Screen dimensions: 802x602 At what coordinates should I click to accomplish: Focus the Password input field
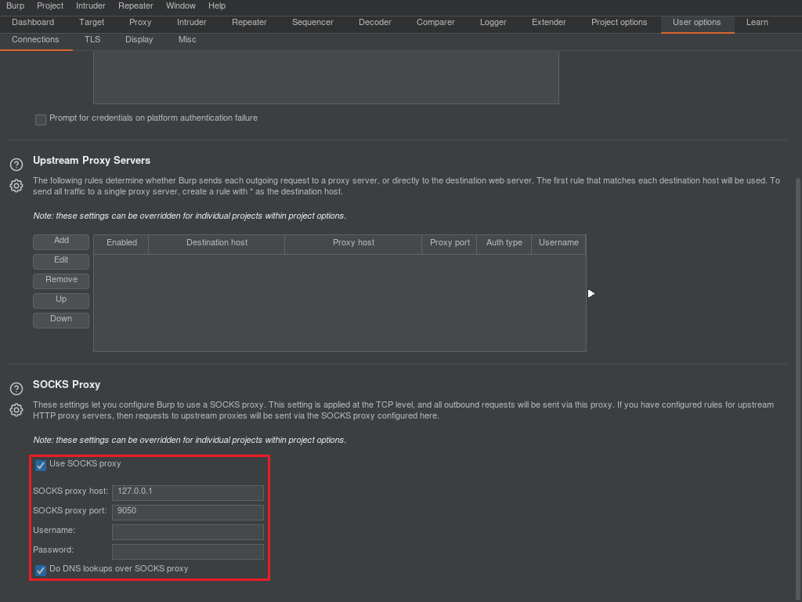pos(187,550)
